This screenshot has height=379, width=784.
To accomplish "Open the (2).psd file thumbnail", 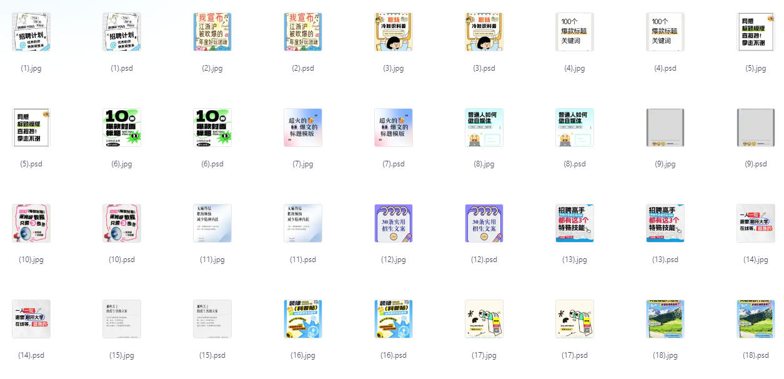I will pos(303,32).
